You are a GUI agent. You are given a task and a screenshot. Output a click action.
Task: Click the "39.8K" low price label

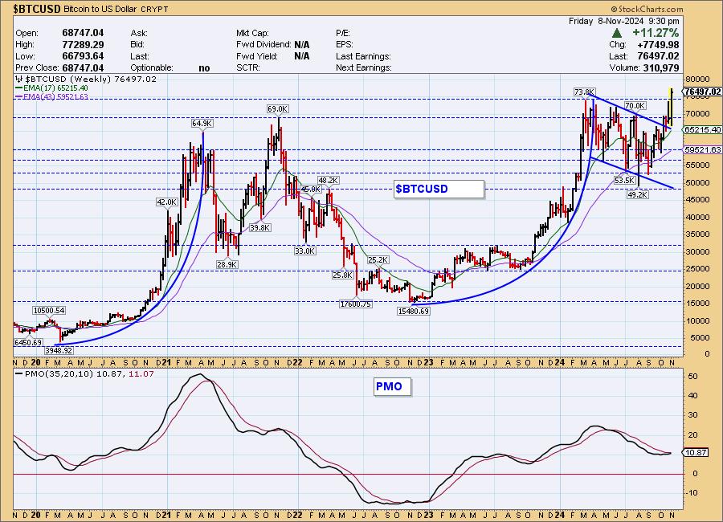click(259, 227)
